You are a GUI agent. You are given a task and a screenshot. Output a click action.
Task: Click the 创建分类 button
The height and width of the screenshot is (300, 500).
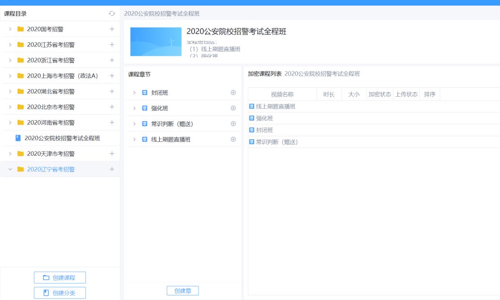(60, 293)
